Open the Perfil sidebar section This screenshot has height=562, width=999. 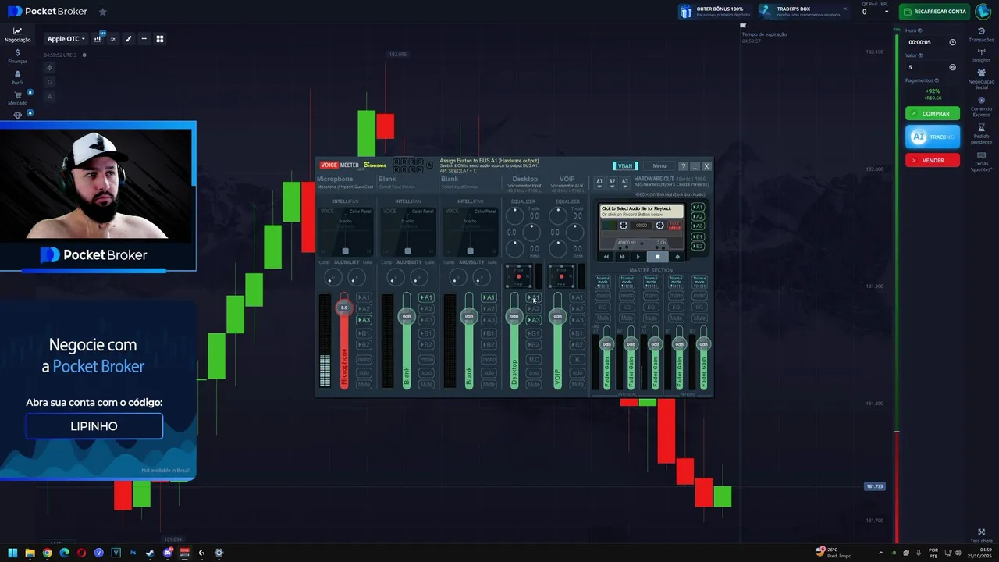pyautogui.click(x=17, y=76)
